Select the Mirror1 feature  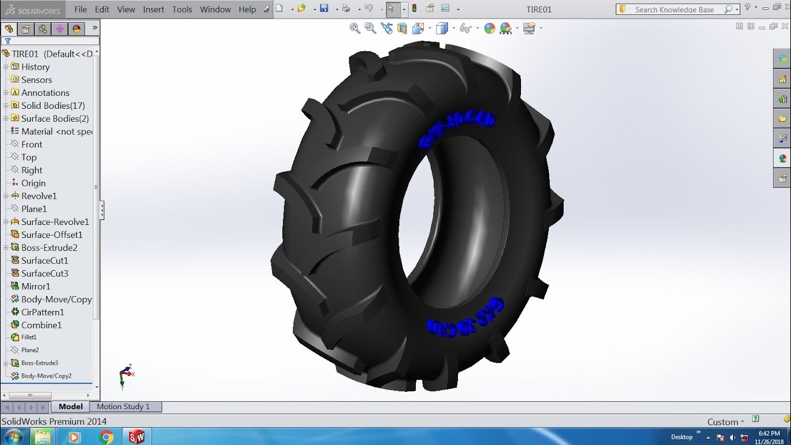[x=36, y=286]
